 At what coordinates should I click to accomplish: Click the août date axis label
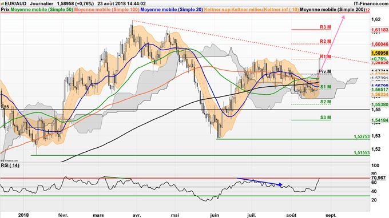[x=291, y=215]
